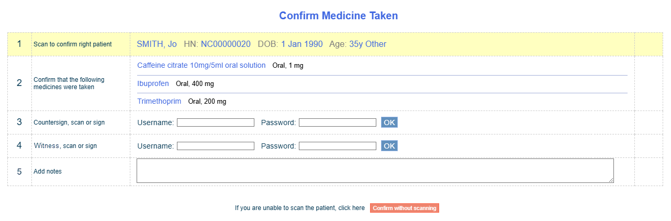Click OK in the Witness row
Image resolution: width=671 pixels, height=221 pixels.
(x=389, y=146)
